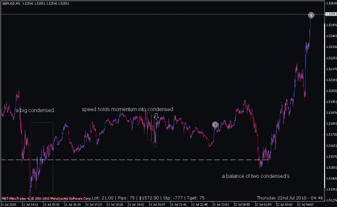Click the 1.51951 price axis label
Screen dimensions: 337x207
click(332, 102)
